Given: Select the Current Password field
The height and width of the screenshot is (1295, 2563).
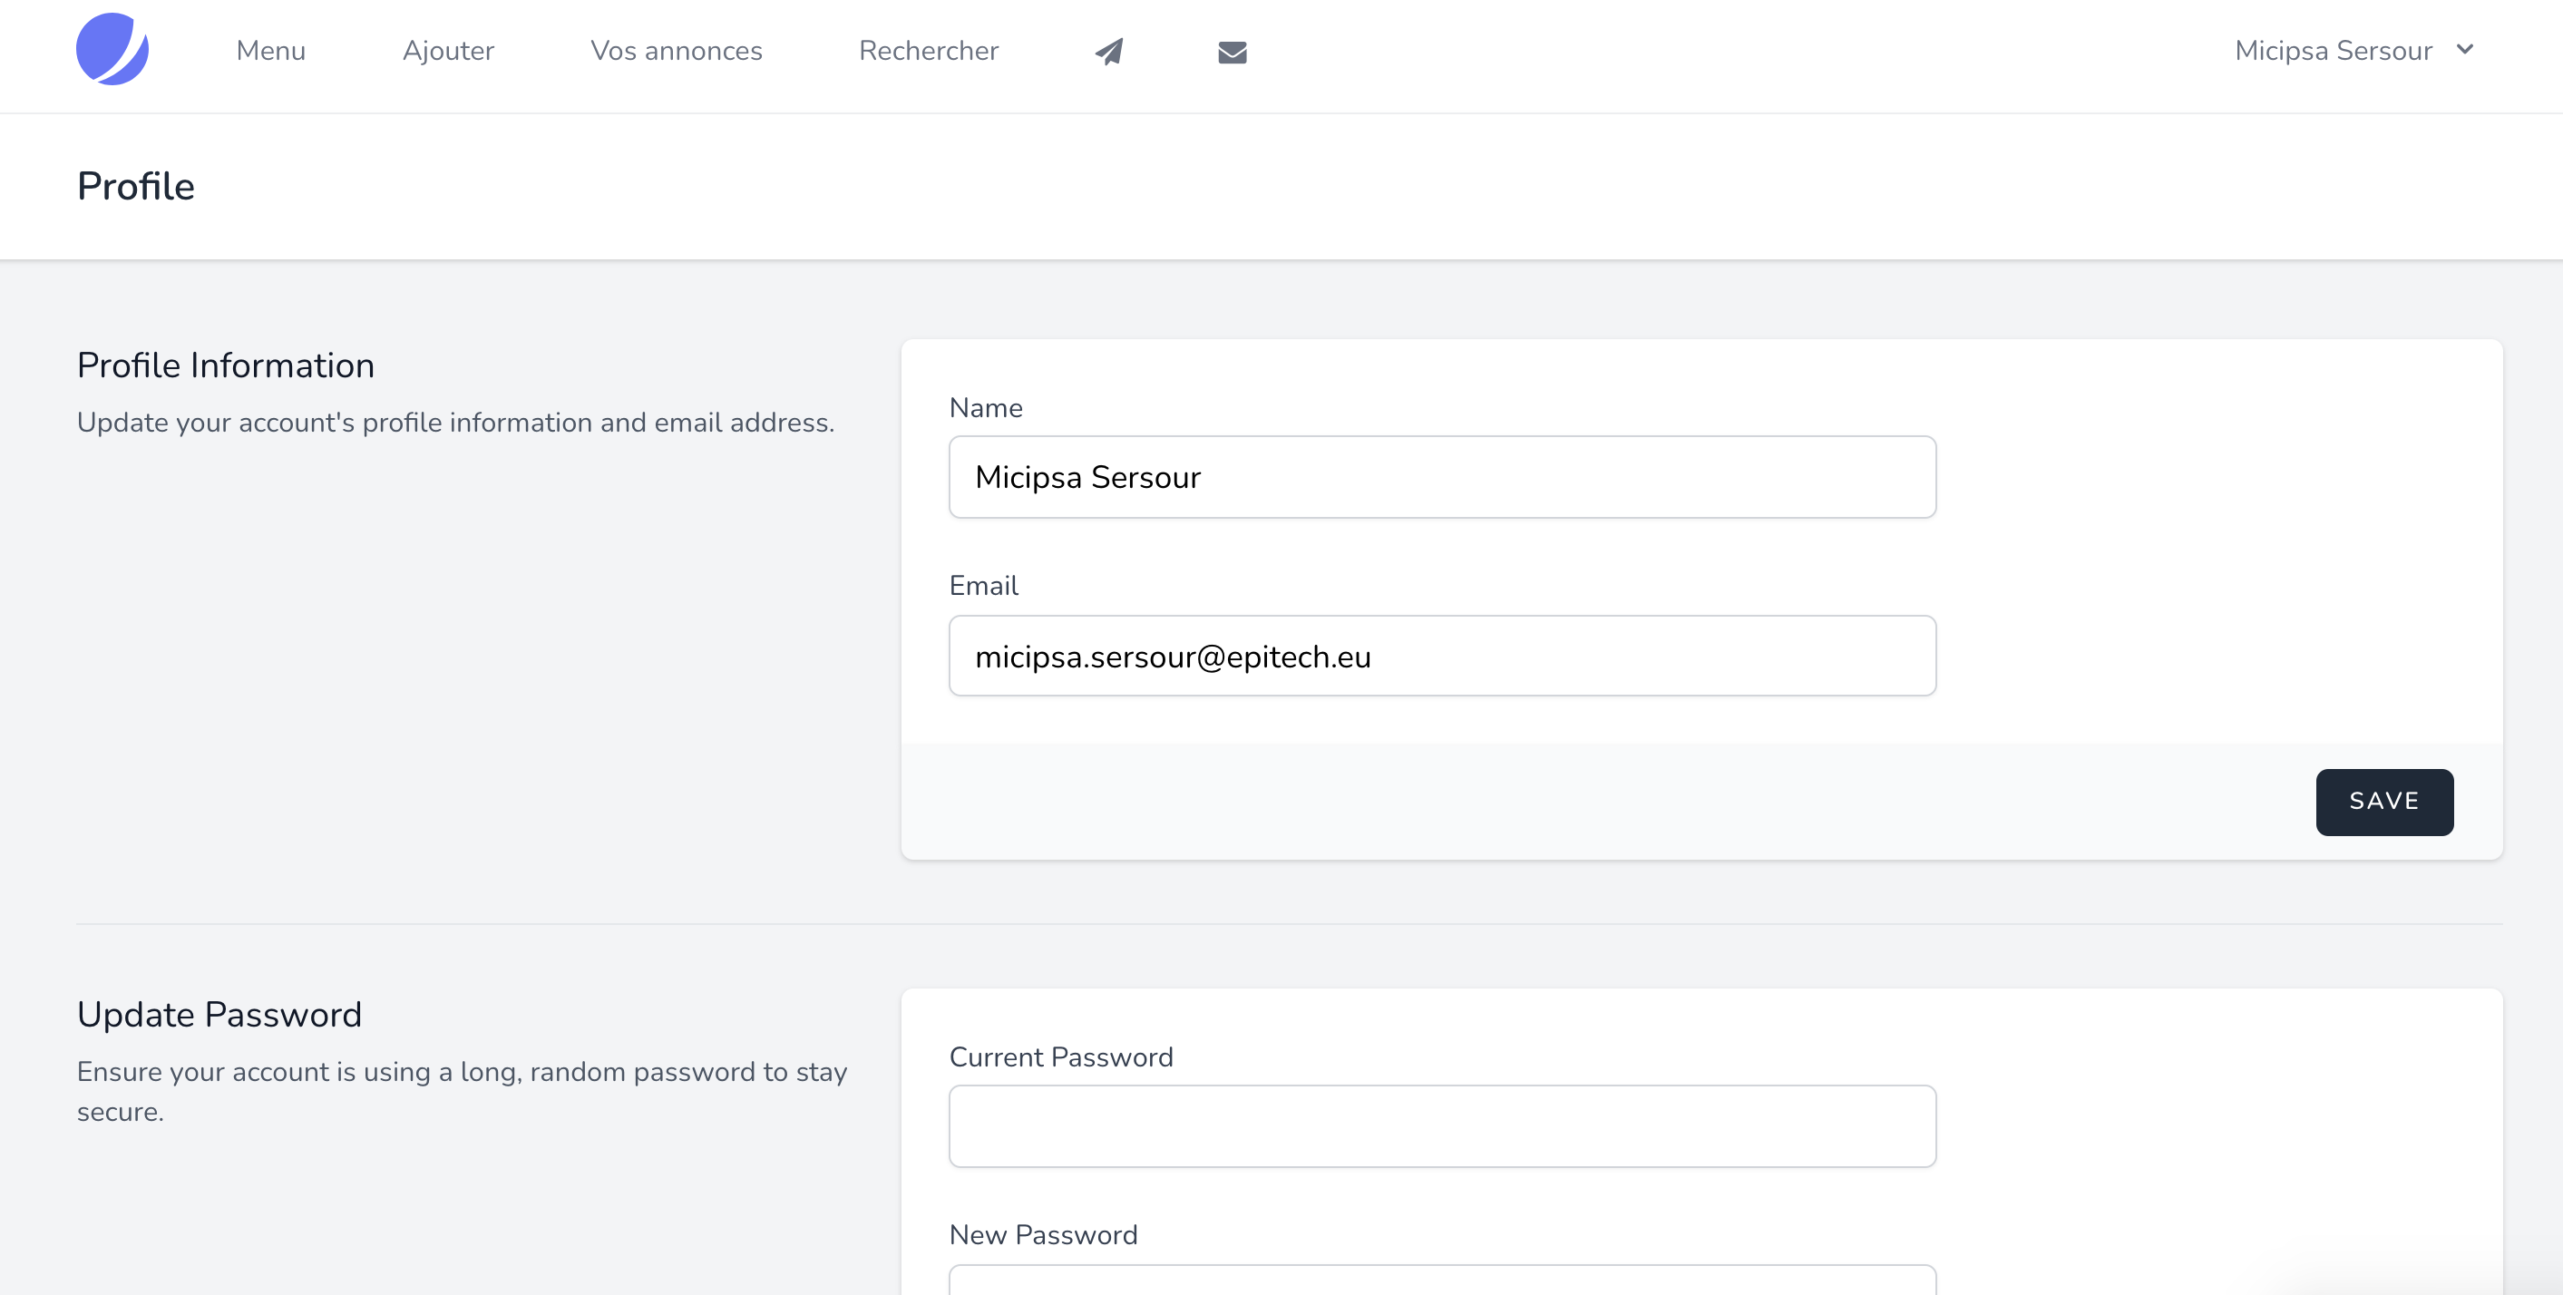Looking at the screenshot, I should (1442, 1126).
